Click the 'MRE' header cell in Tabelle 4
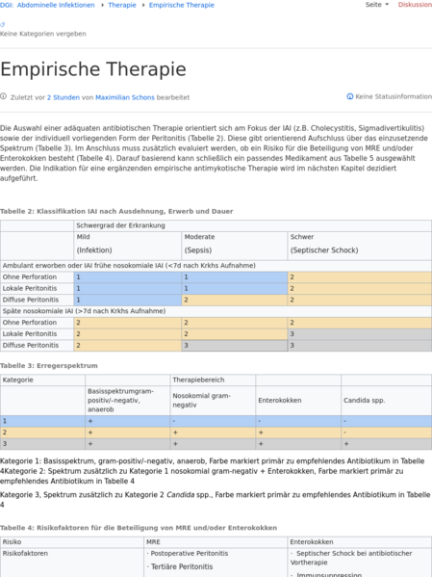Viewport: 432px width, 577px height. pyautogui.click(x=216, y=542)
